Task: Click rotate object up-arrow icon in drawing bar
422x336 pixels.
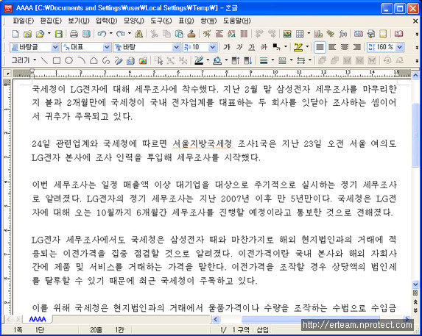Action: pos(236,61)
